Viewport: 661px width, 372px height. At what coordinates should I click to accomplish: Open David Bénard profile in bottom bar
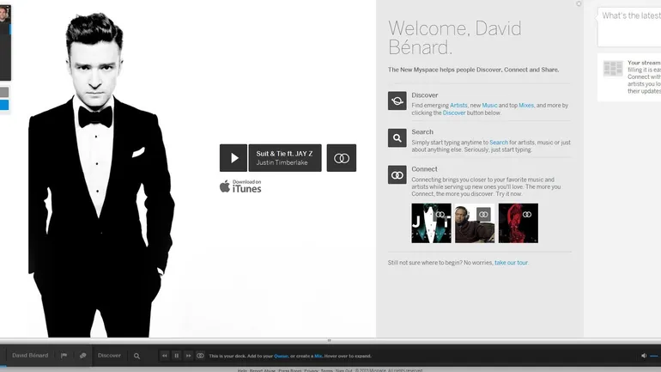[30, 356]
